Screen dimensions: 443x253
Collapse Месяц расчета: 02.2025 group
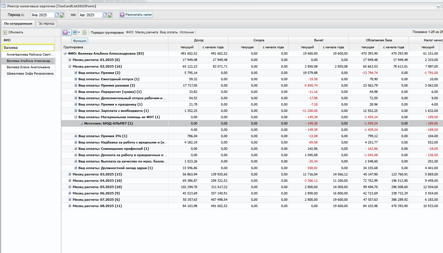point(70,66)
